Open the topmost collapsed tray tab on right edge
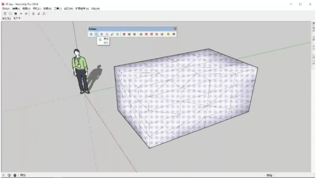Screen dimensions: 317x181 click(x=314, y=27)
